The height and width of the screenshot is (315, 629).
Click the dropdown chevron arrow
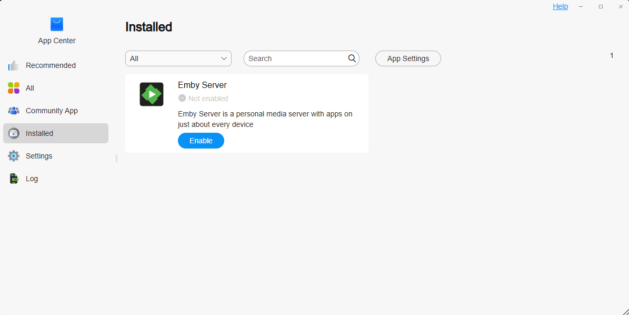pos(224,58)
